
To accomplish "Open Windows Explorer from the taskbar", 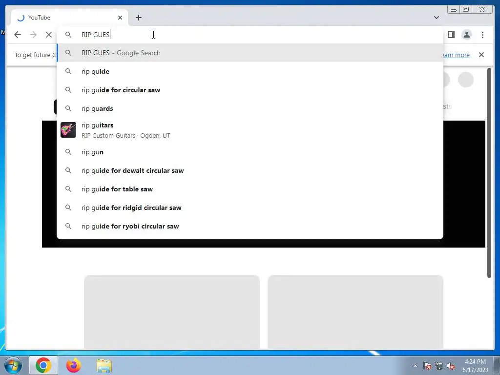I will [x=104, y=366].
